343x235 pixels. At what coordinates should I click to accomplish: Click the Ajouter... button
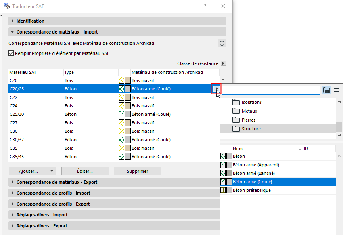pos(28,171)
